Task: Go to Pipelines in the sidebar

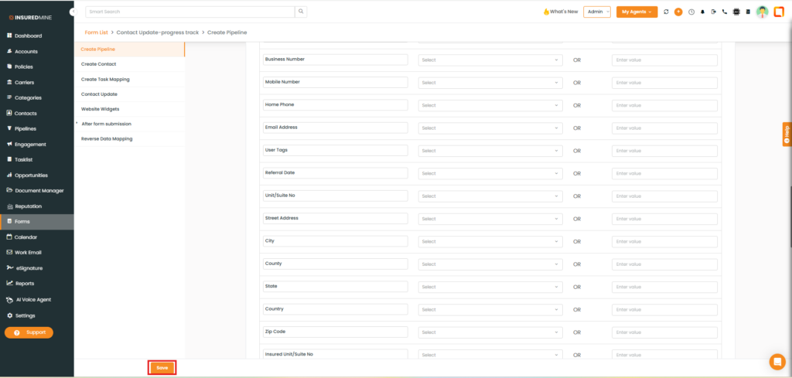Action: tap(26, 128)
